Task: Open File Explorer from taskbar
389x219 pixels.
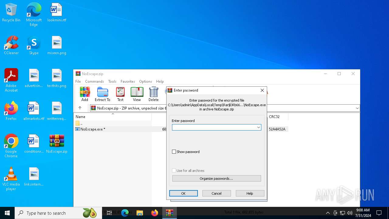Action: click(140, 213)
